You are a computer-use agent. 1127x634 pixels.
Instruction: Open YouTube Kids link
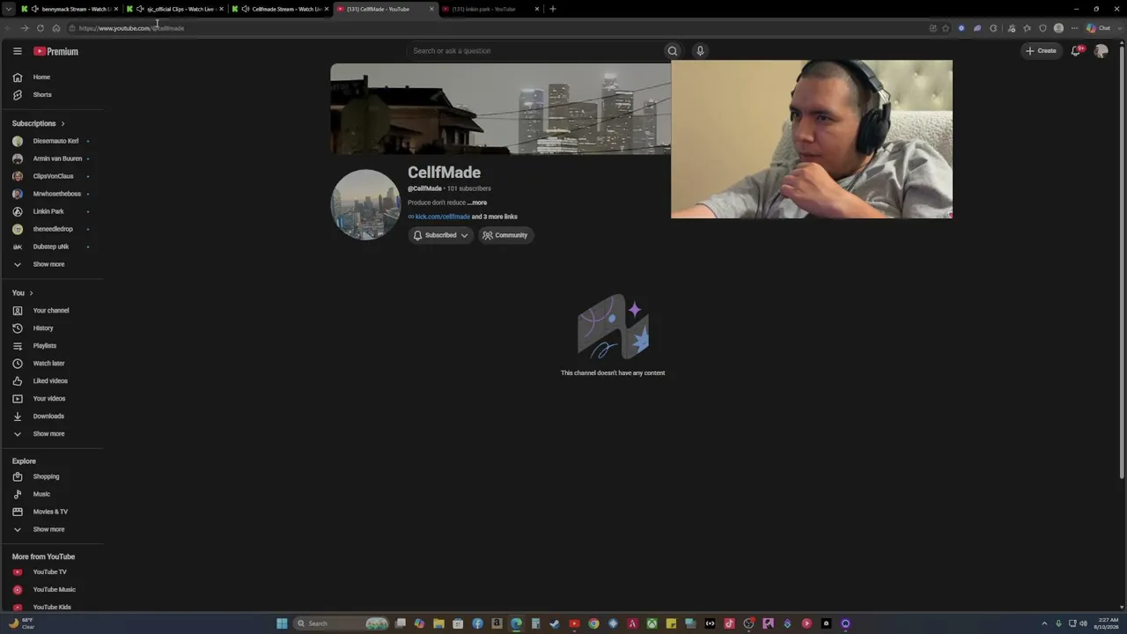click(x=53, y=608)
